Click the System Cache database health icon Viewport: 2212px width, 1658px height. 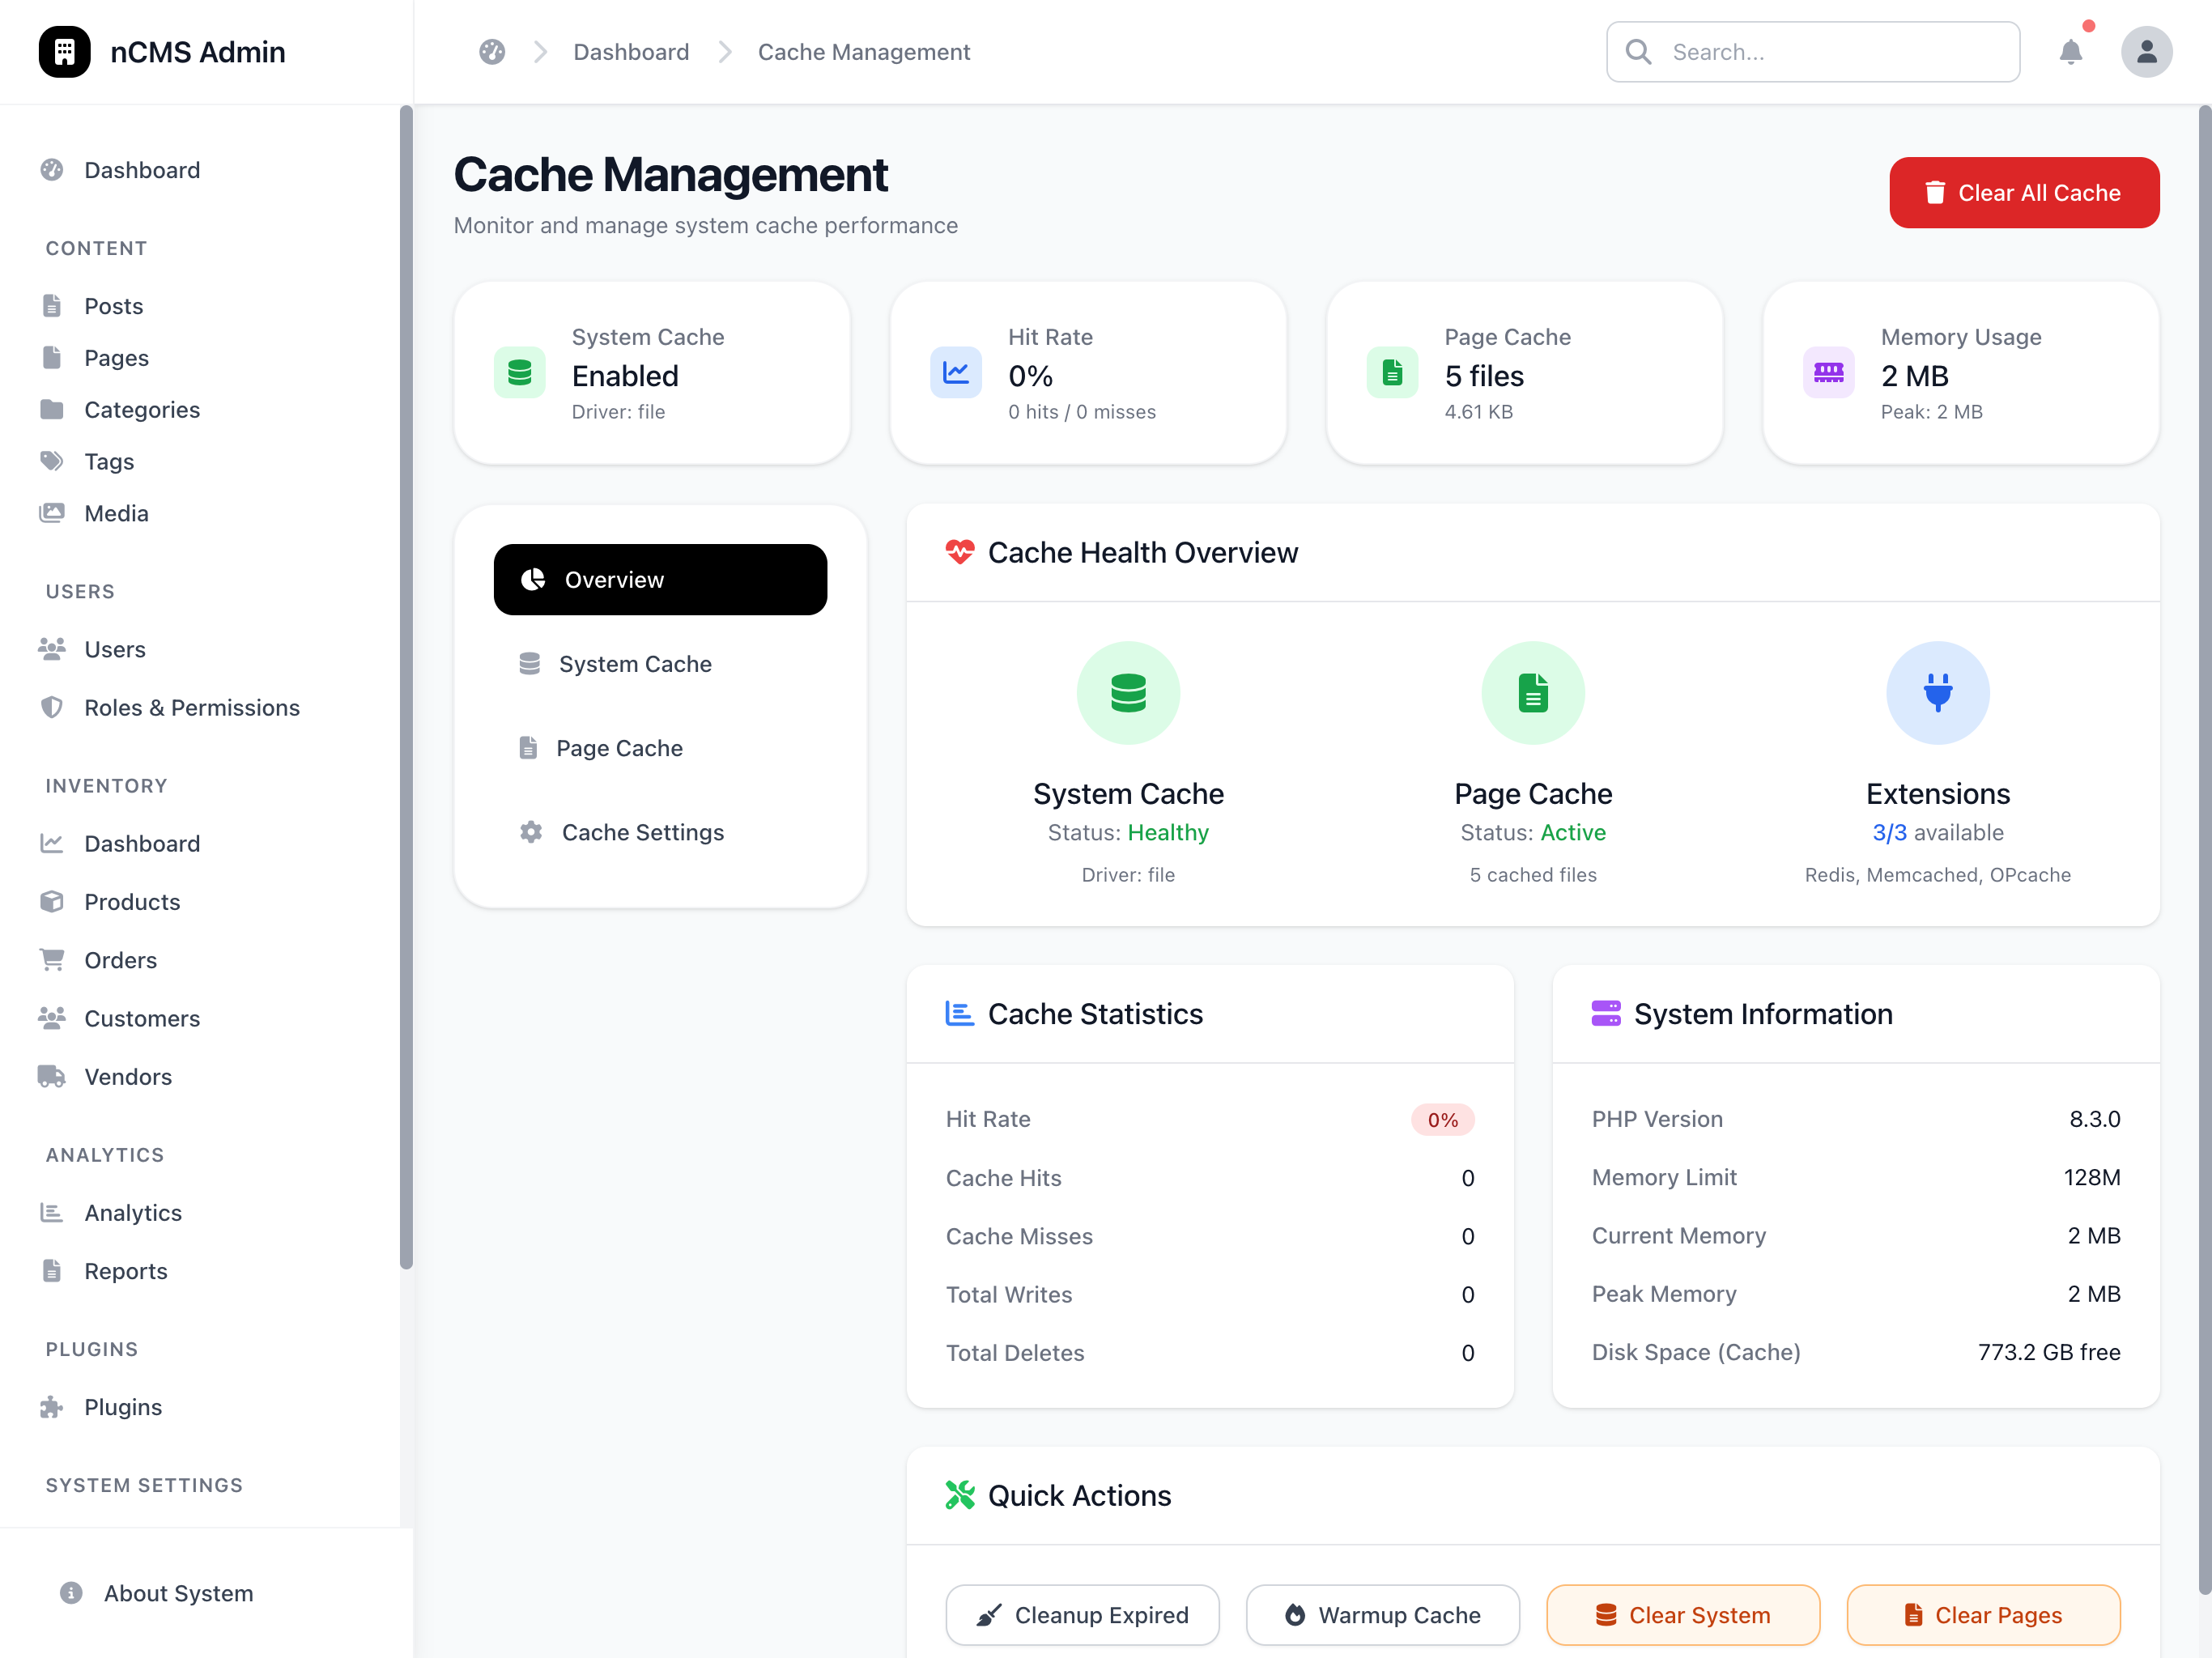point(1128,692)
